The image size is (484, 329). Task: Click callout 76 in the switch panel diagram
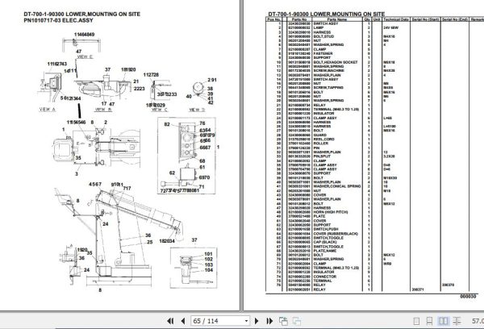coord(202,123)
